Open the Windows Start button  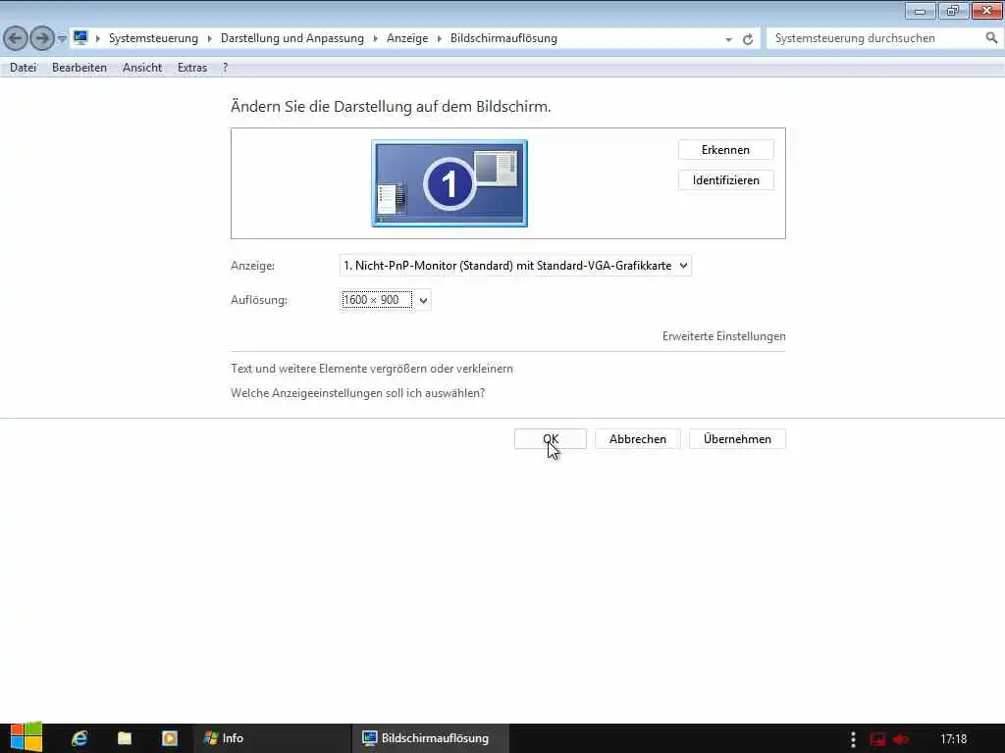[26, 737]
